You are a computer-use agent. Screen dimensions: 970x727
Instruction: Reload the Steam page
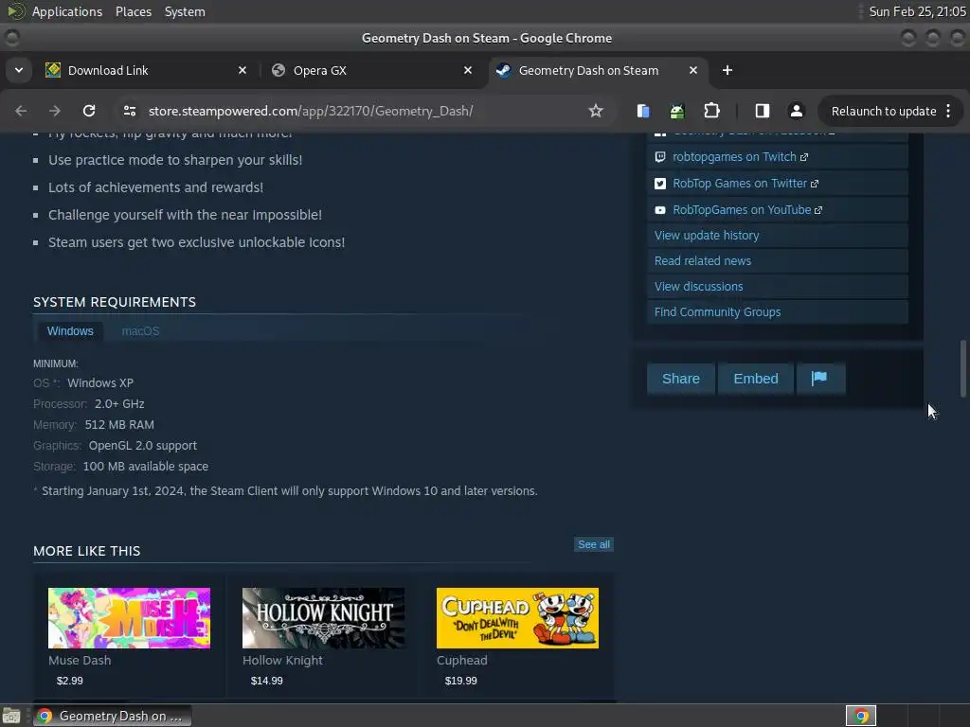(89, 111)
